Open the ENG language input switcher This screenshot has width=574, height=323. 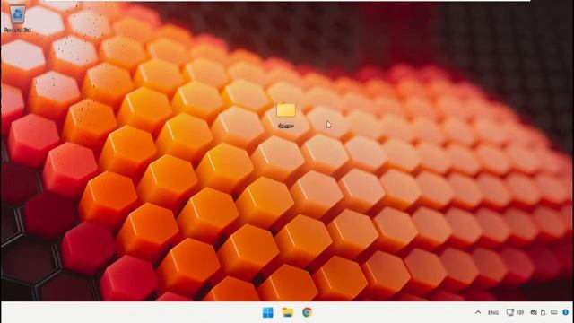click(493, 313)
